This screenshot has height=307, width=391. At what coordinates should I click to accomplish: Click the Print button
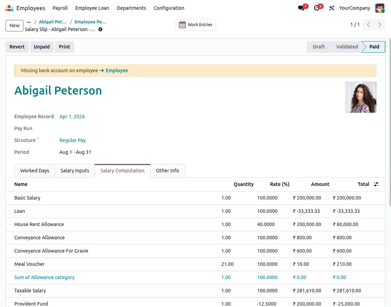click(x=64, y=47)
